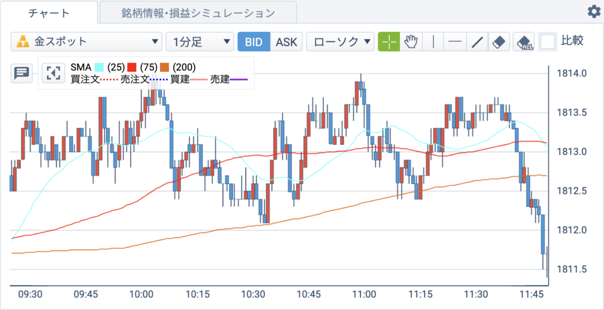This screenshot has height=310, width=604.
Task: Open the 銘柄情報・損益シミュレーション tab
Action: 198,13
